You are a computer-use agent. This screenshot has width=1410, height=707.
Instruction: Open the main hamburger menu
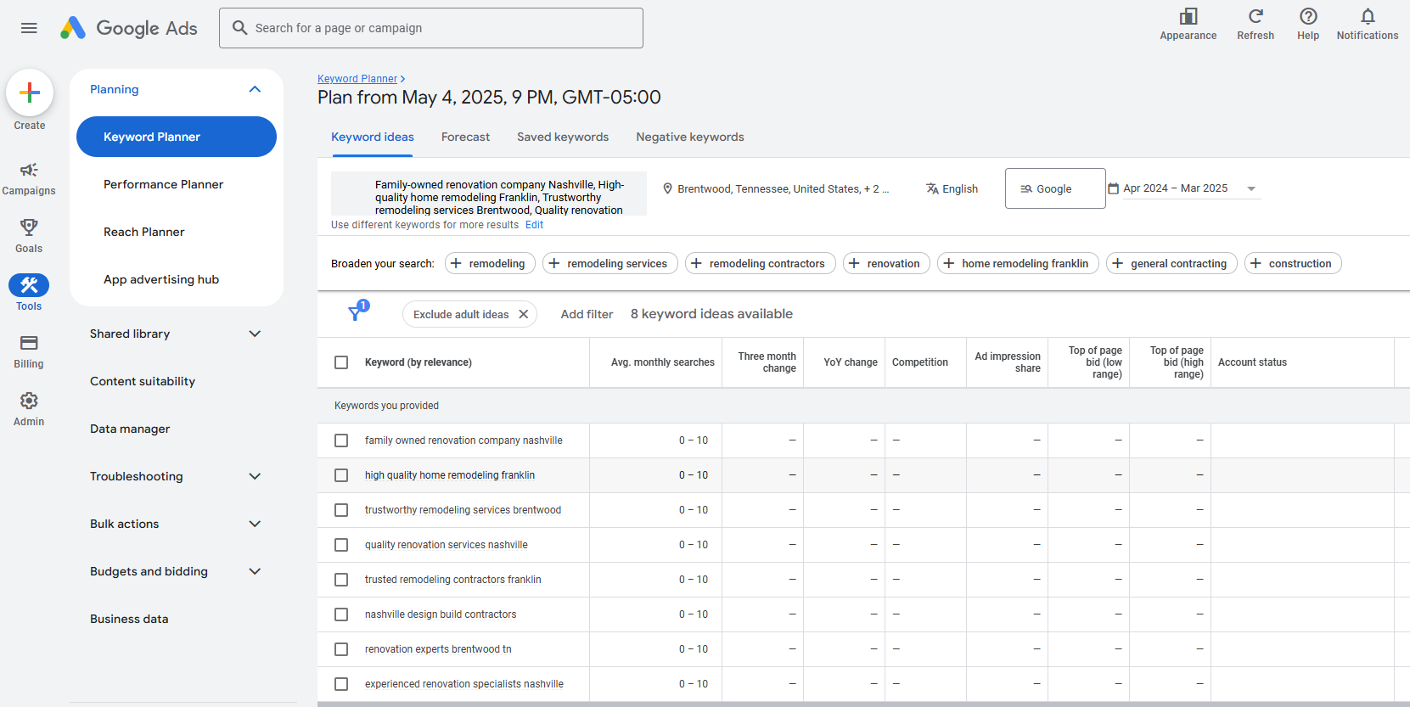pos(29,28)
